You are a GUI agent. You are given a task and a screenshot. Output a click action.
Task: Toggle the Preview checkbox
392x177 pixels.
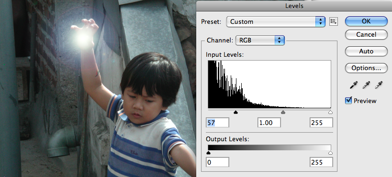click(348, 101)
